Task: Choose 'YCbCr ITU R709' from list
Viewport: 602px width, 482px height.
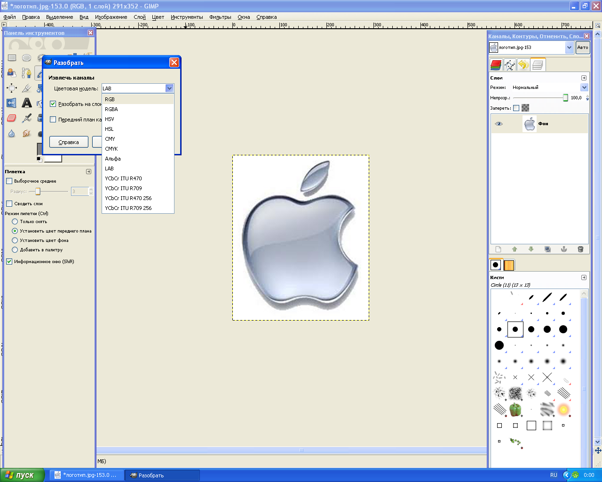Action: (138, 188)
